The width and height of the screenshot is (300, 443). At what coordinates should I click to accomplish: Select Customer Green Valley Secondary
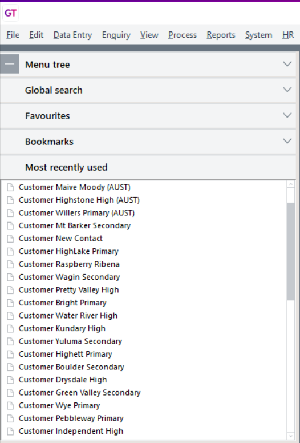click(x=80, y=393)
